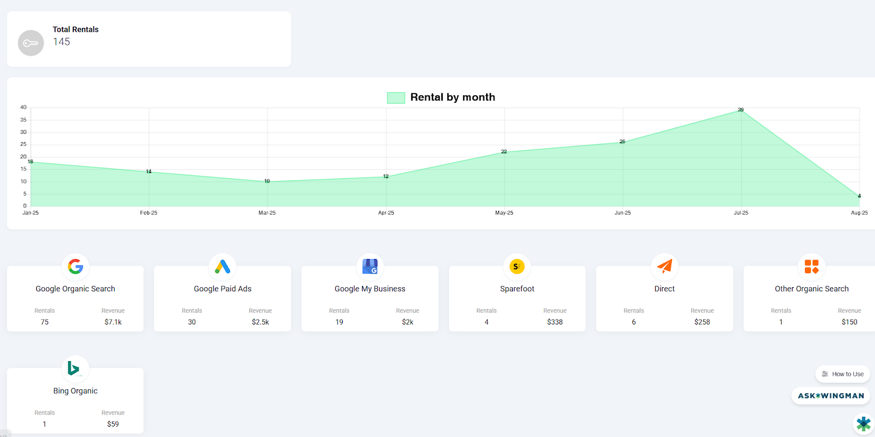Image resolution: width=875 pixels, height=437 pixels.
Task: Click Google My Business rentals value 19
Action: click(339, 322)
